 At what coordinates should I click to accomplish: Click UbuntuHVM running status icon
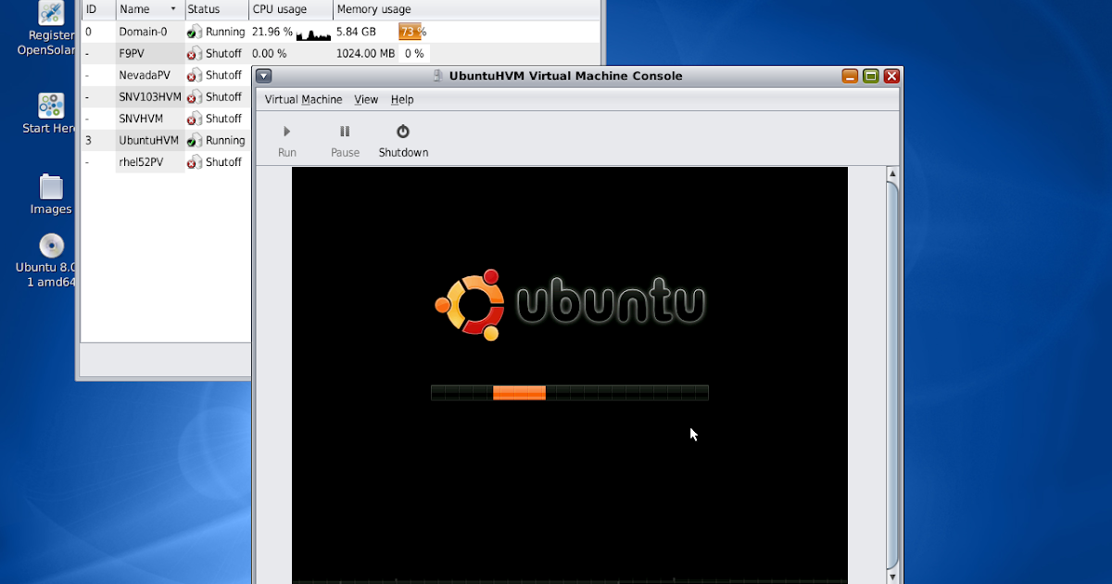[194, 140]
